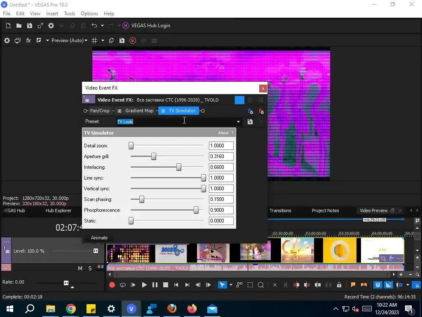The image size is (422, 317).
Task: Select the Normal Edit arrow tool
Action: point(222,285)
